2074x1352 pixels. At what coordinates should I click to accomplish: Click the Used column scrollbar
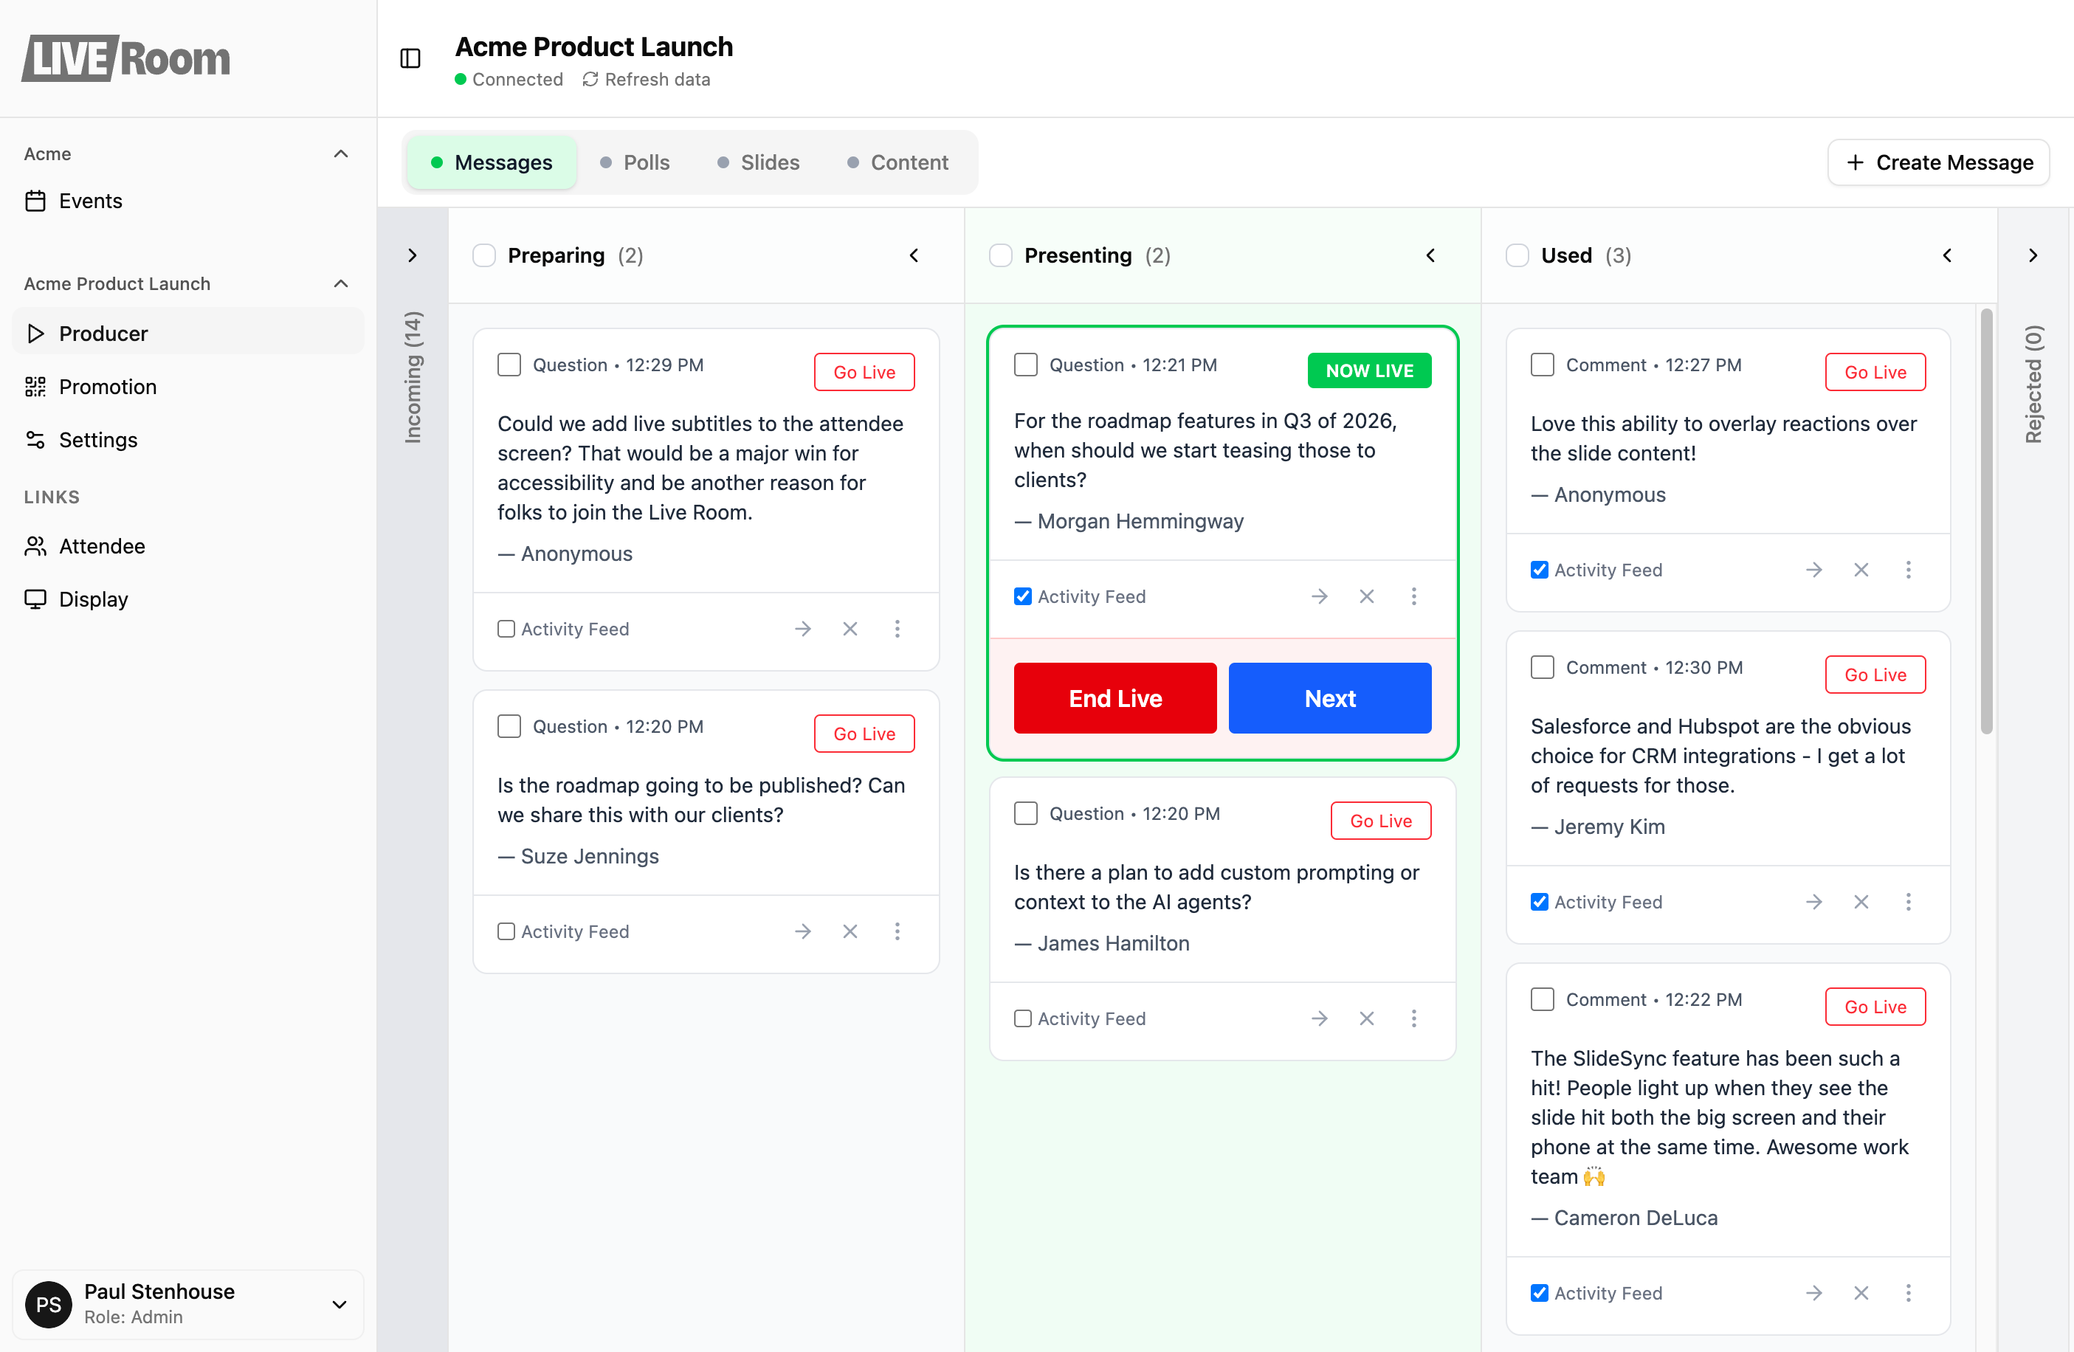[1986, 522]
